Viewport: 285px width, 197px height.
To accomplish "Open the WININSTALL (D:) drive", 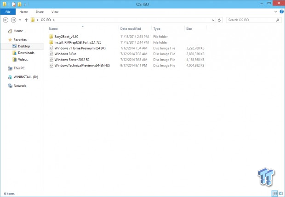I will [x=26, y=77].
